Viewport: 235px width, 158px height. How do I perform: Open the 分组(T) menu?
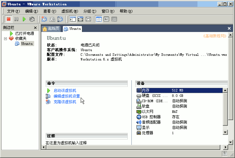(90, 11)
